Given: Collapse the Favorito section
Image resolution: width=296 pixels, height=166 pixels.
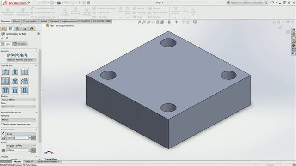Looking at the screenshot, I should click(x=36, y=51).
